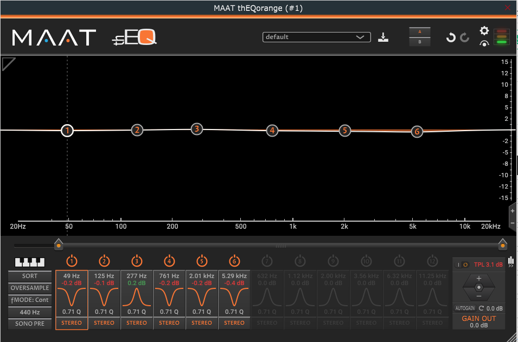Reset output gain with the circular arrow
Image resolution: width=518 pixels, height=342 pixels.
pos(481,308)
